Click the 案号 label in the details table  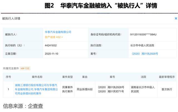click(93, 54)
